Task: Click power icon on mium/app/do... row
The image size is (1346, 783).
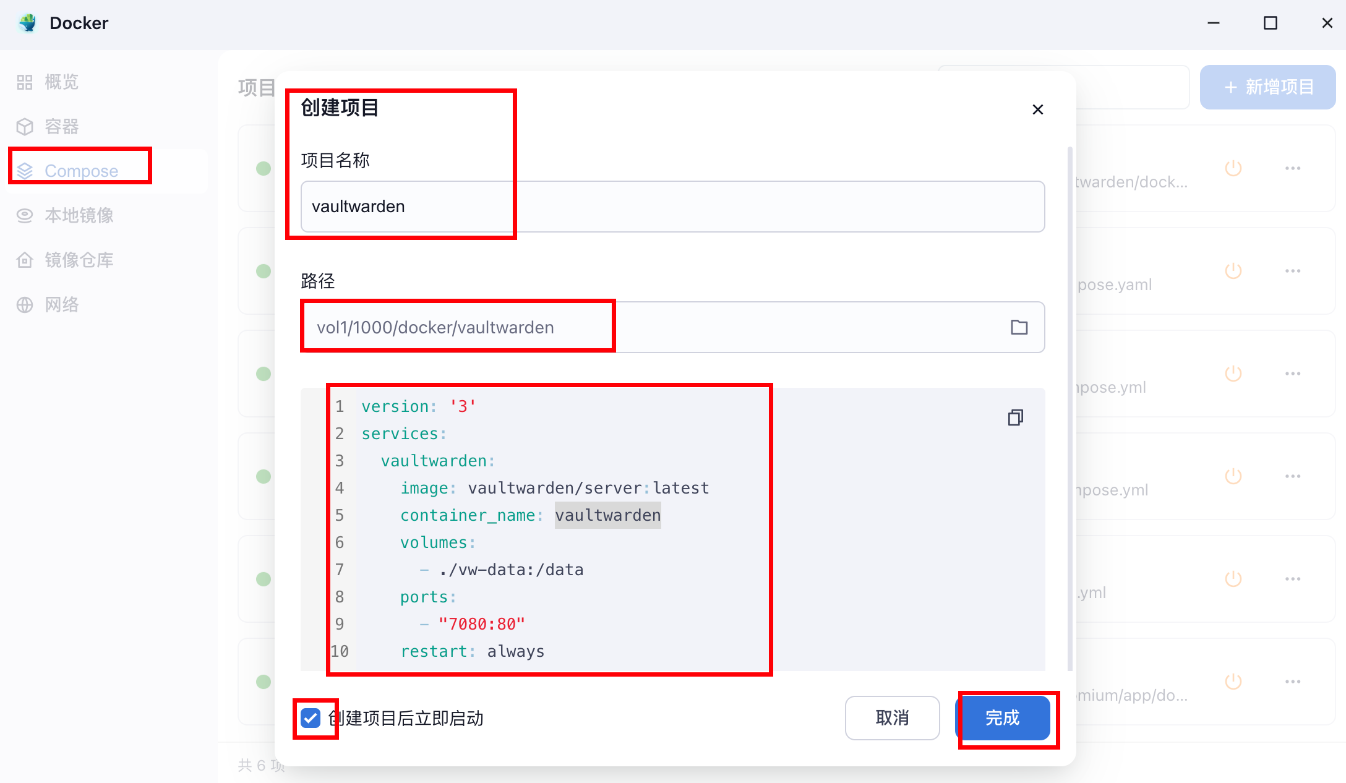Action: [1233, 682]
